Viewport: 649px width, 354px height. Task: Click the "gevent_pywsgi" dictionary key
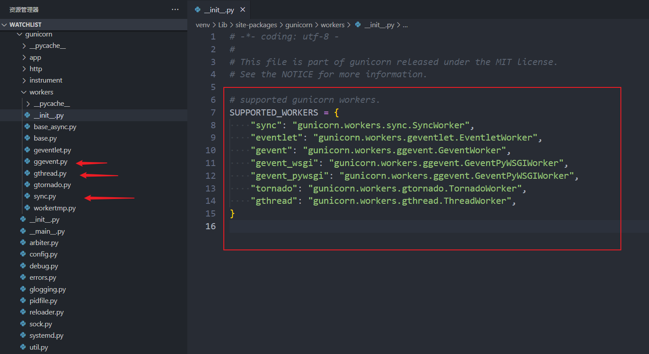click(x=289, y=176)
